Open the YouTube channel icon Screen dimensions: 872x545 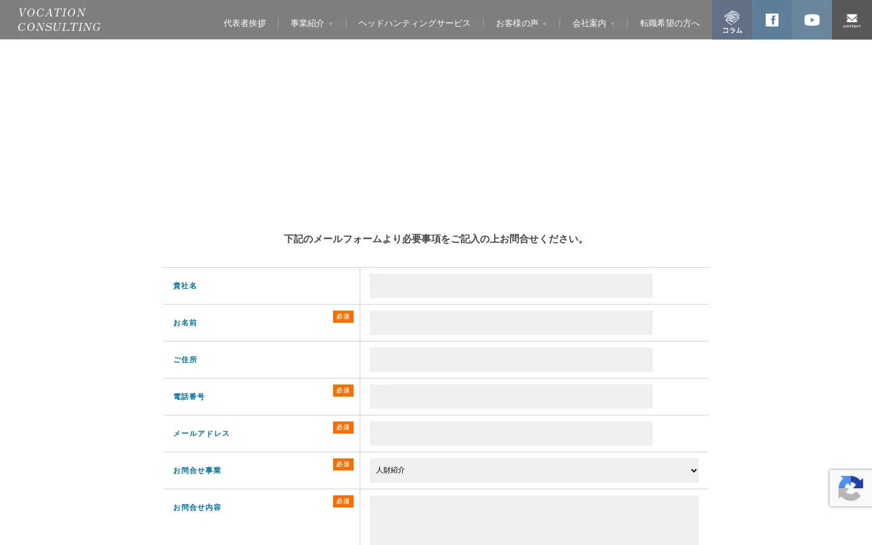click(812, 20)
